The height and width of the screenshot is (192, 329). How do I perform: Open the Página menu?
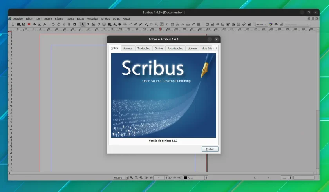[x=59, y=19]
